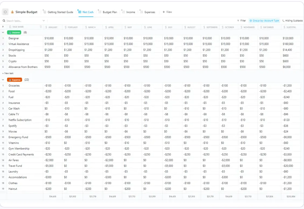Click + New task under Income
This screenshot has height=209, width=304.
(x=8, y=73)
